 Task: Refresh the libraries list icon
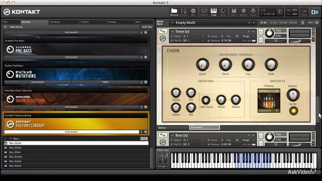pyautogui.click(x=6, y=27)
